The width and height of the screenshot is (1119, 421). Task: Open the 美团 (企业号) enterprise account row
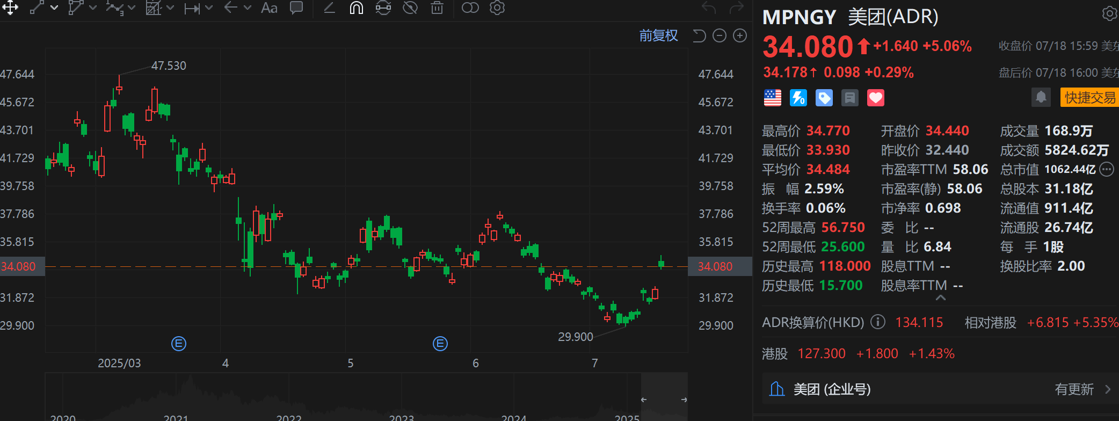pyautogui.click(x=940, y=389)
